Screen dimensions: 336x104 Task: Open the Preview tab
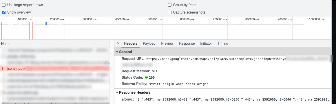[x=167, y=44]
